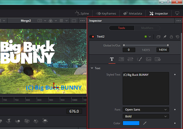This screenshot has height=129, width=183.
Task: Click the color eyedropper picker icon
Action: click(x=145, y=123)
